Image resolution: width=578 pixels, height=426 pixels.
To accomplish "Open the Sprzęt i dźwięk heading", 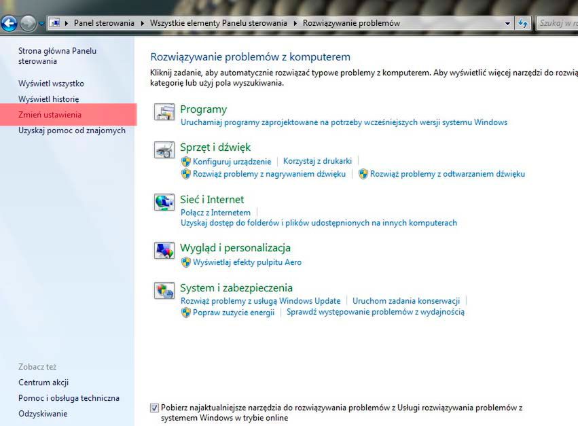I will coord(215,147).
